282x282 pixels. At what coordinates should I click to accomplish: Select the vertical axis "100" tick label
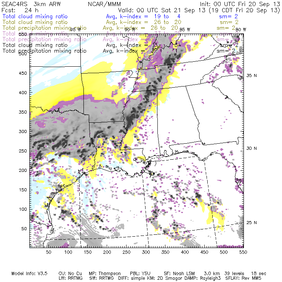(x=23, y=209)
